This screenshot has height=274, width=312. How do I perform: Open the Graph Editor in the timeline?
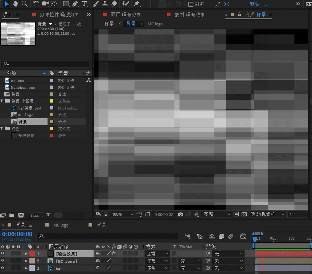(x=243, y=236)
